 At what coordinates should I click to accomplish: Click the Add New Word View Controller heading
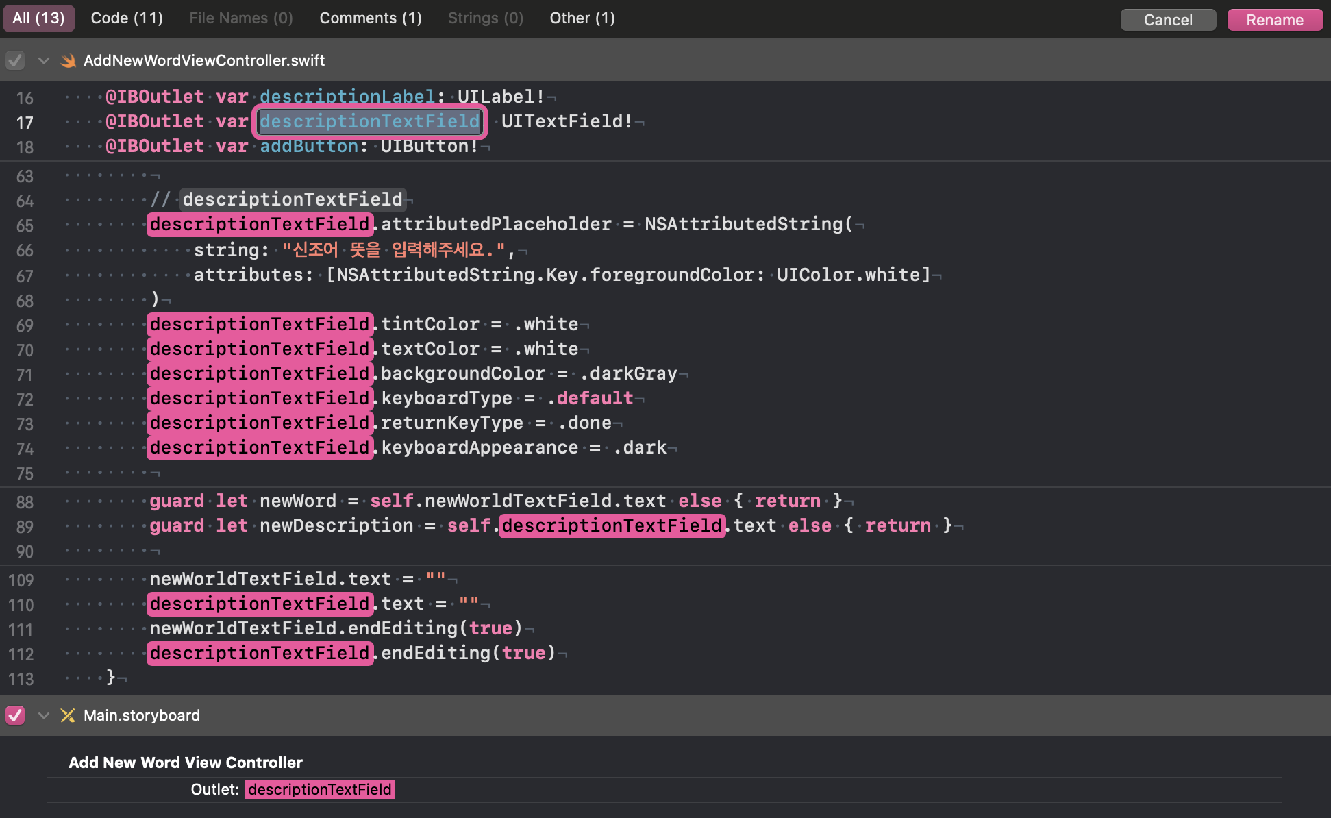click(x=185, y=763)
